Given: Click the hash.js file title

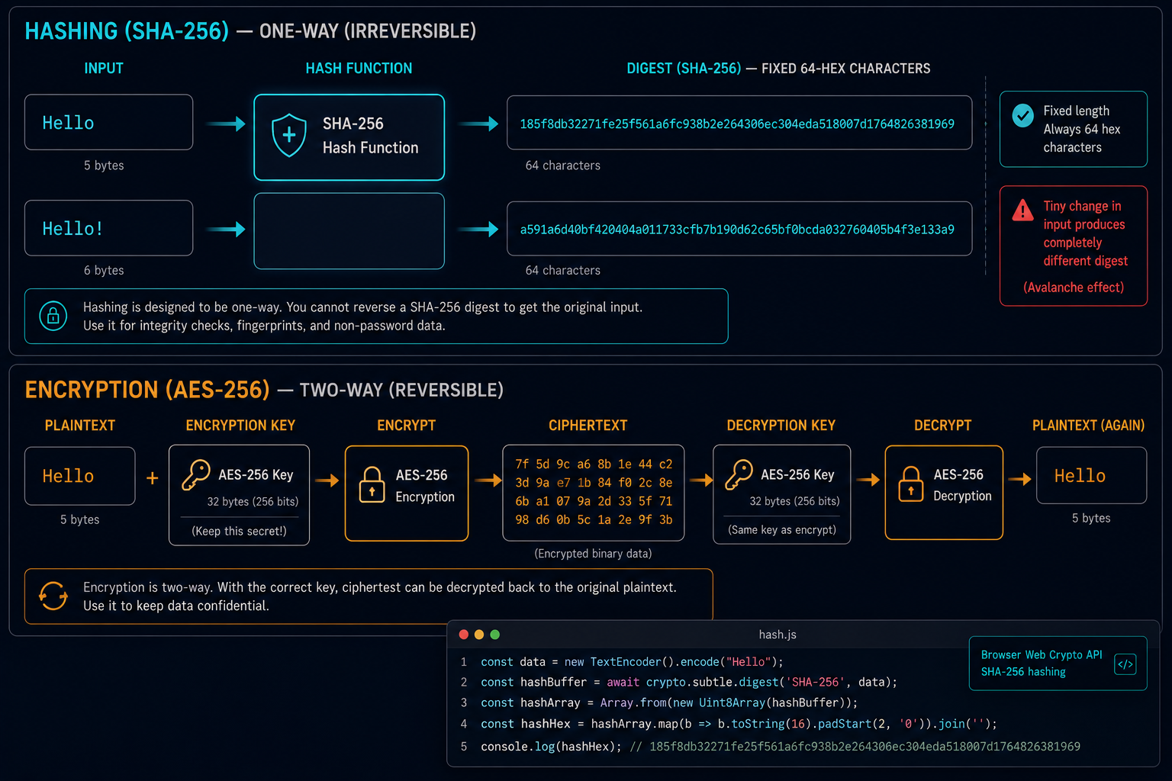Looking at the screenshot, I should pos(778,635).
